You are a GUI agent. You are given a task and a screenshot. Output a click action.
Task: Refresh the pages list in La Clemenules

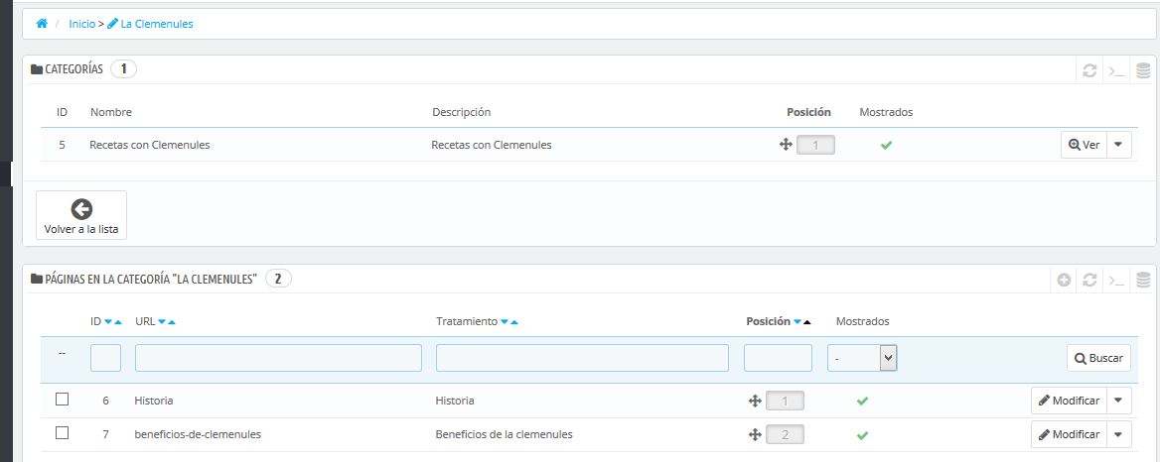(1089, 281)
